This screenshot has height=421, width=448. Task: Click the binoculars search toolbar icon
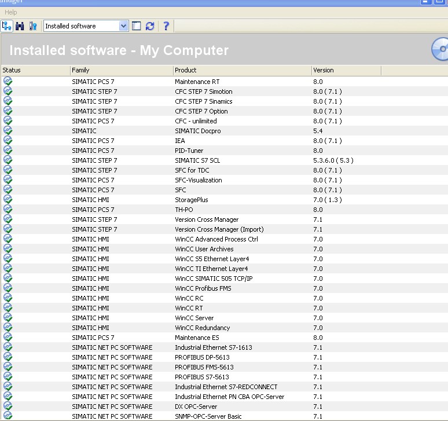coord(20,26)
